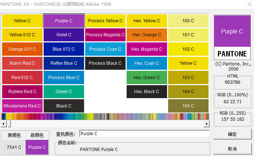Screen dimensions: 254x156
Task: Select the Purple C swatch in the grid
Action: click(64, 21)
